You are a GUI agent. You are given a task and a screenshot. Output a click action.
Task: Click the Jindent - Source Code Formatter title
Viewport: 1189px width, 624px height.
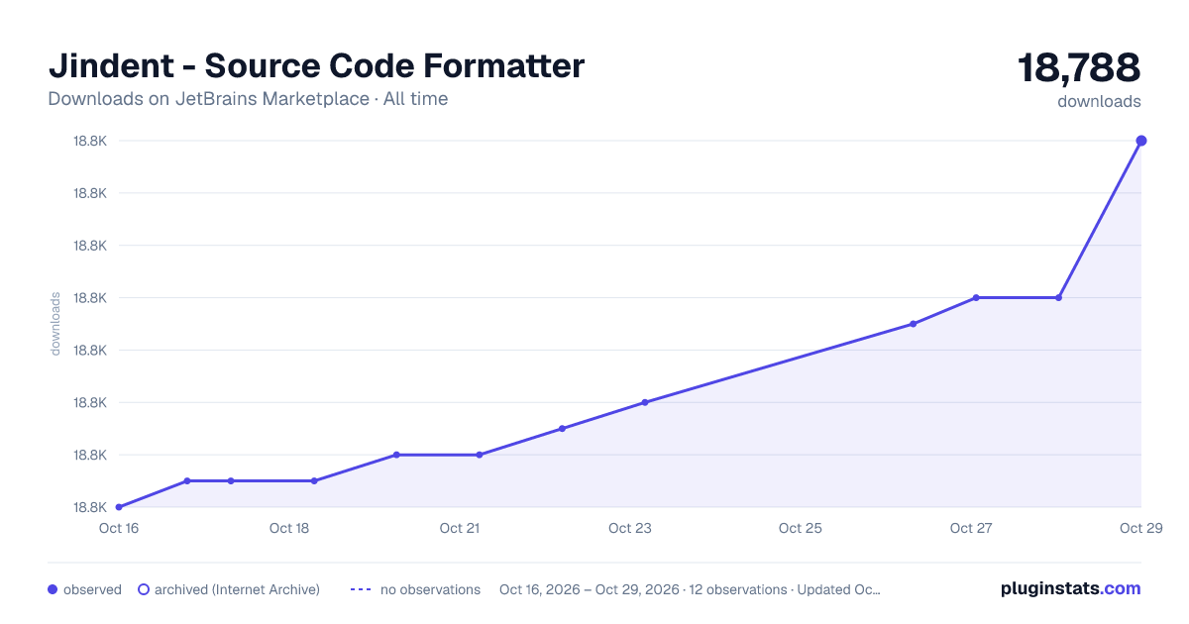(x=316, y=66)
